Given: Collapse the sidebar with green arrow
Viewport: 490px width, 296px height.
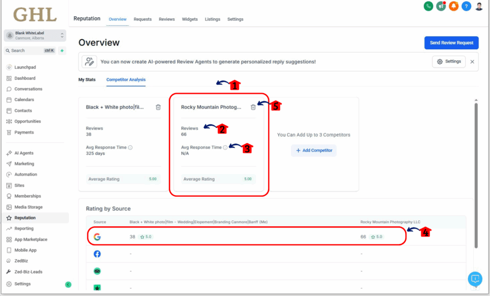Looking at the screenshot, I should [x=68, y=285].
